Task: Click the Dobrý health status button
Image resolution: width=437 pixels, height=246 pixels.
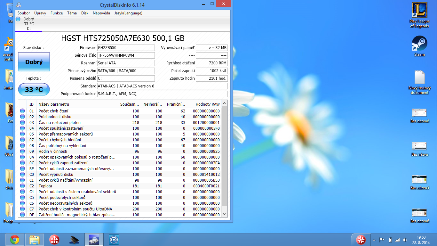Action: (x=34, y=62)
